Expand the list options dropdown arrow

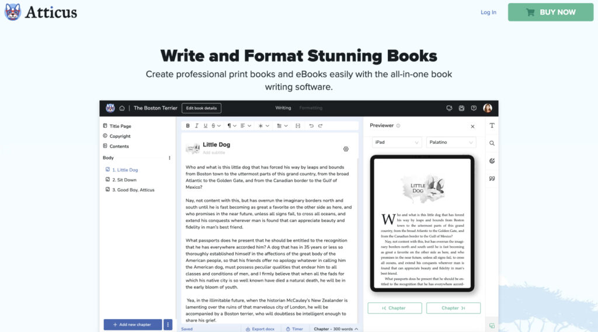pyautogui.click(x=286, y=126)
